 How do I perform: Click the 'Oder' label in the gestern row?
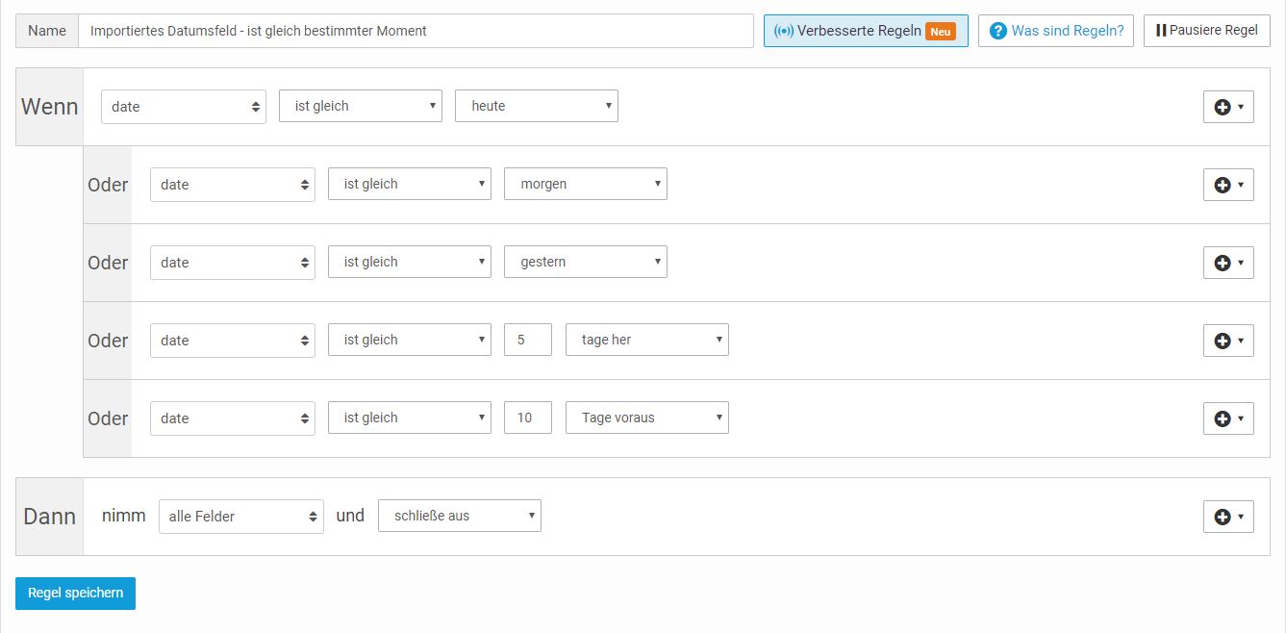click(108, 263)
